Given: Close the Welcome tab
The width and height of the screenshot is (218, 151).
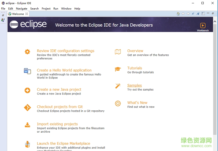Looking at the screenshot, I should point(27,14).
